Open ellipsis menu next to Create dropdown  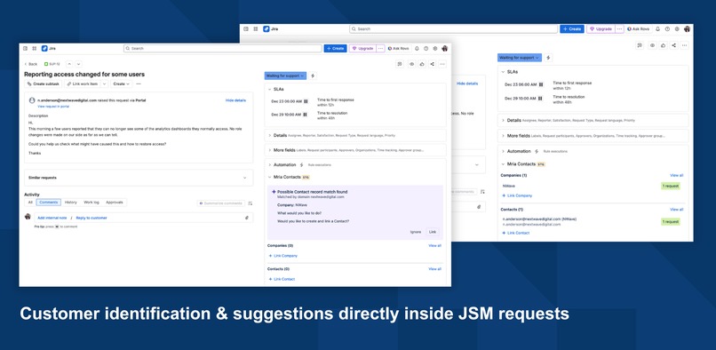[139, 84]
